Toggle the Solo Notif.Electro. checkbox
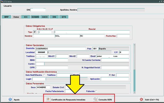 45,75
